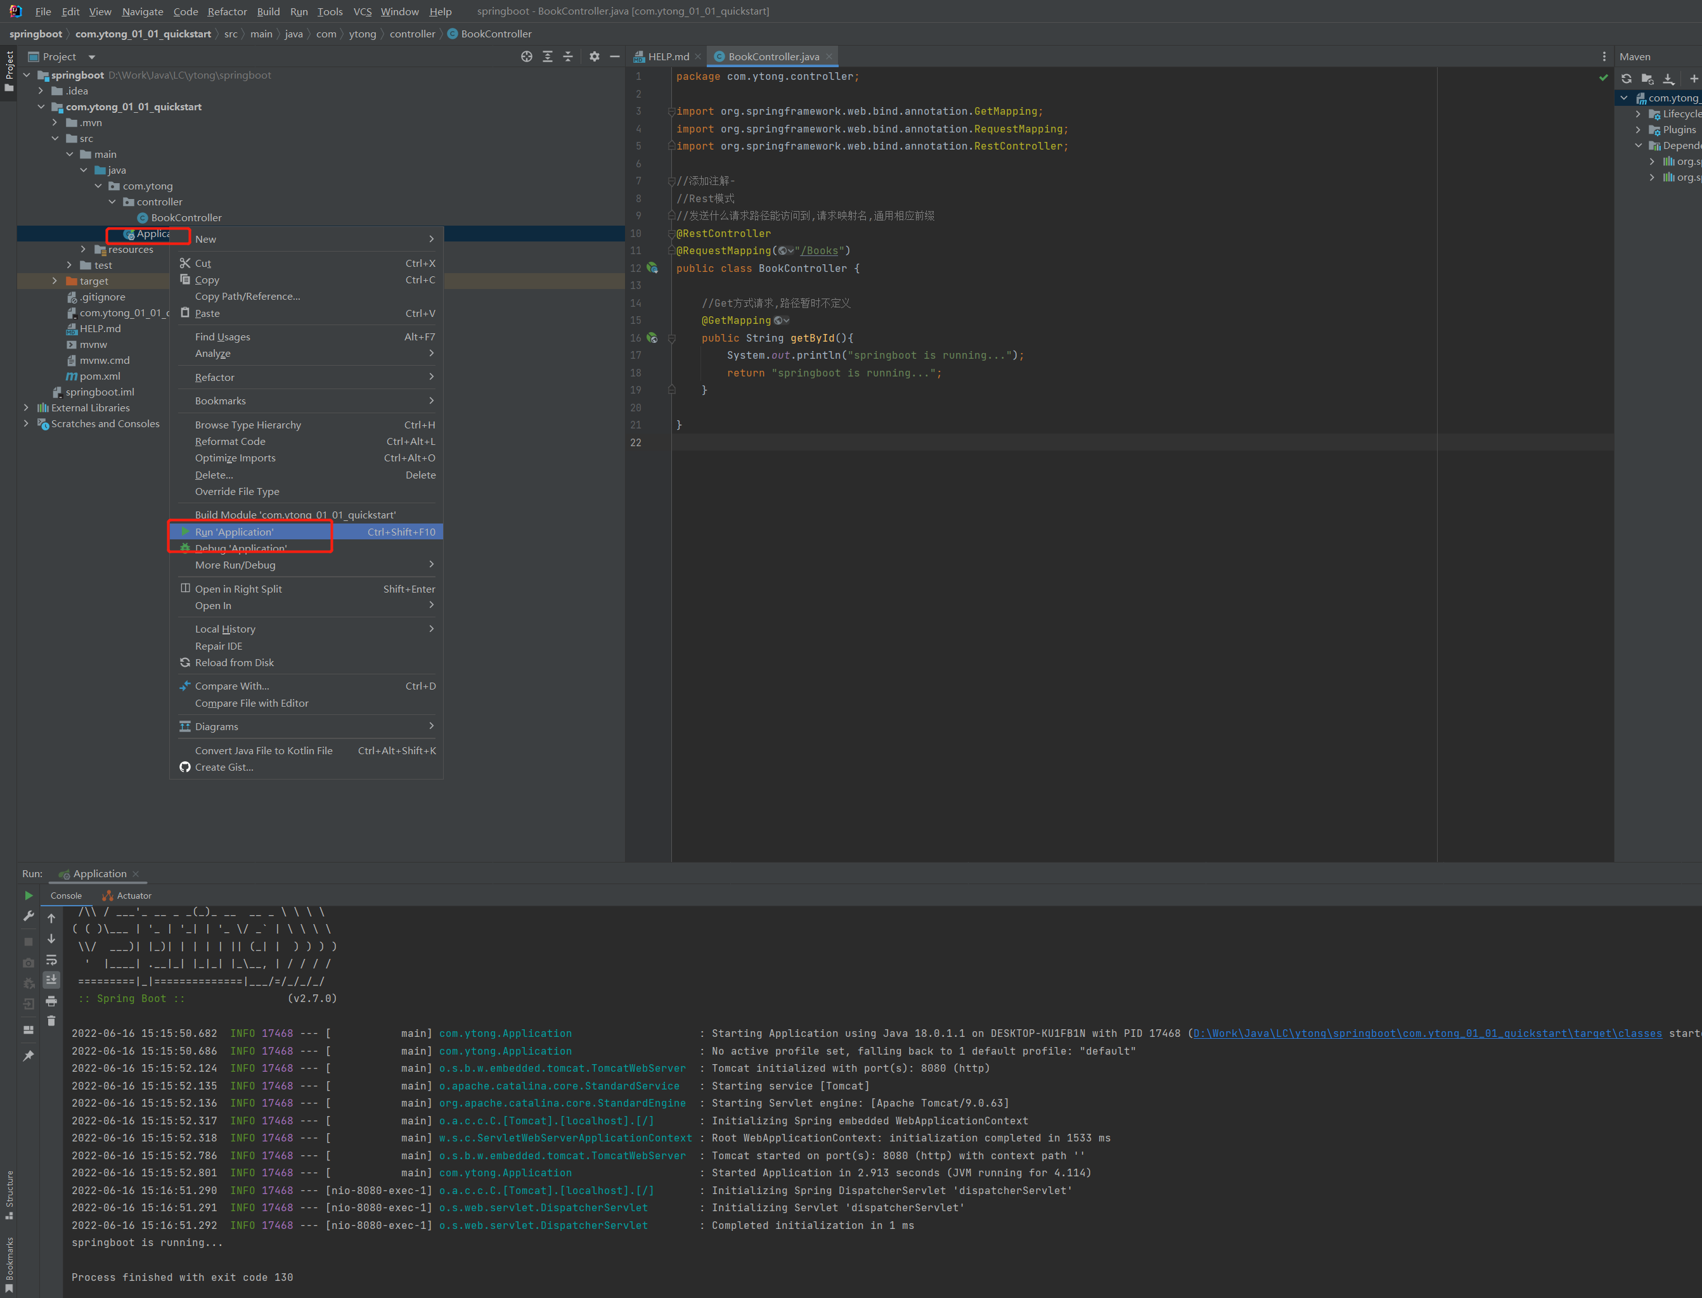
Task: Click the green Rerun Application button
Action: click(x=29, y=896)
